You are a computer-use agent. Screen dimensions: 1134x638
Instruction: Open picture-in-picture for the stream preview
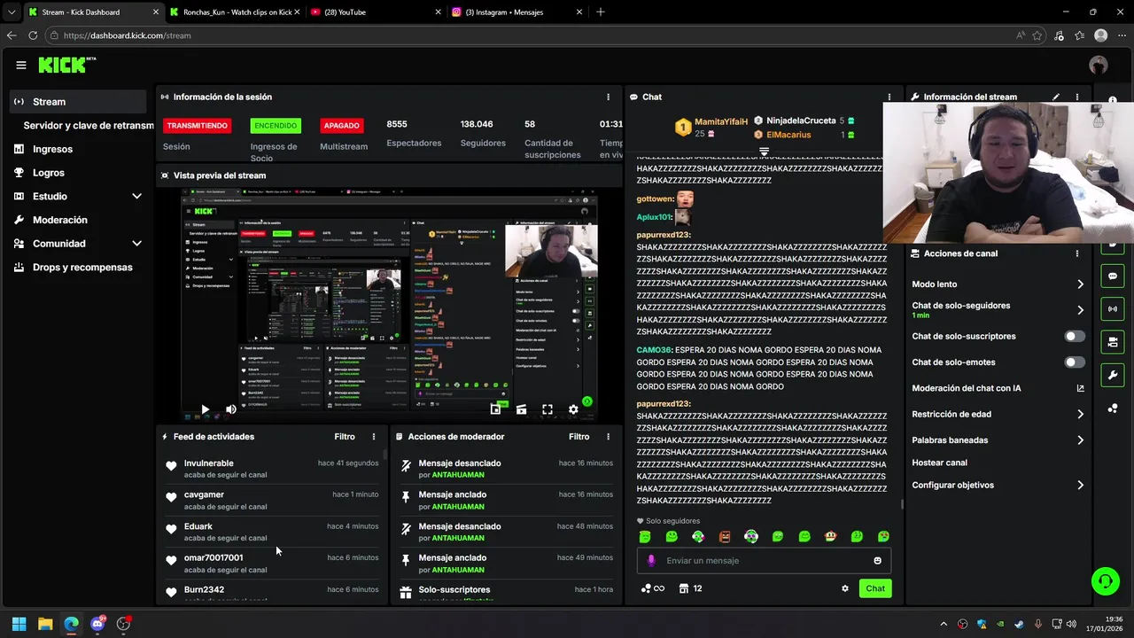pyautogui.click(x=495, y=409)
